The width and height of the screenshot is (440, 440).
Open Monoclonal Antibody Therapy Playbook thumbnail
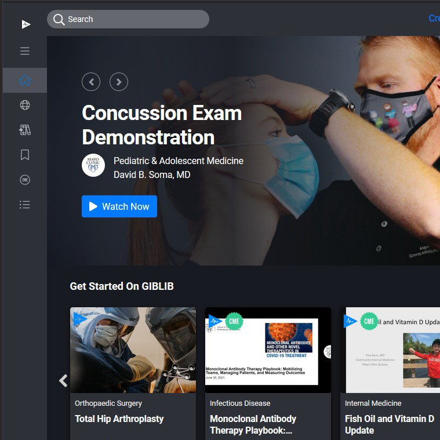pos(268,350)
